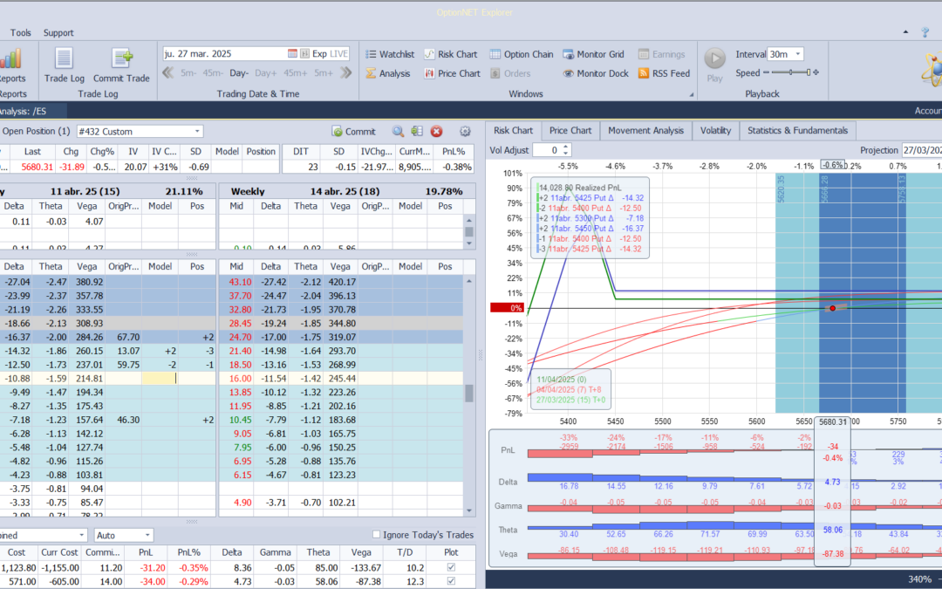
Task: Switch to the Price Chart tab
Action: click(x=570, y=130)
